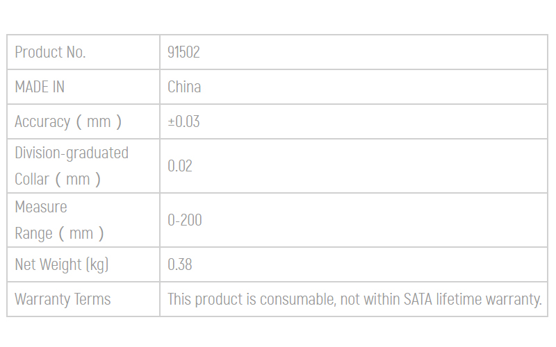Click the Accuracy (mm) label
Viewport: 556px width, 347px height.
[x=68, y=121]
